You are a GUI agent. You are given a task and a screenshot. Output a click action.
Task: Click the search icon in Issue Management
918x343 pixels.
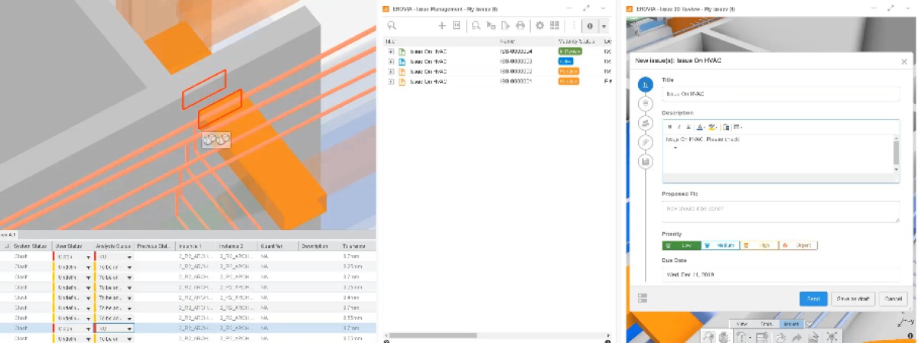point(392,26)
